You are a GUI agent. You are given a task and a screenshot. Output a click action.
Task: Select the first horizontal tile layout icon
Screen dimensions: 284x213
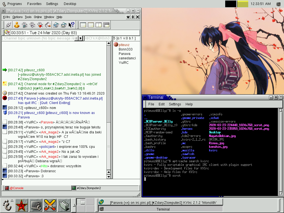(x=83, y=25)
